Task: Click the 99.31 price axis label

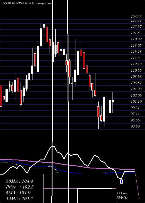Action: (135, 108)
